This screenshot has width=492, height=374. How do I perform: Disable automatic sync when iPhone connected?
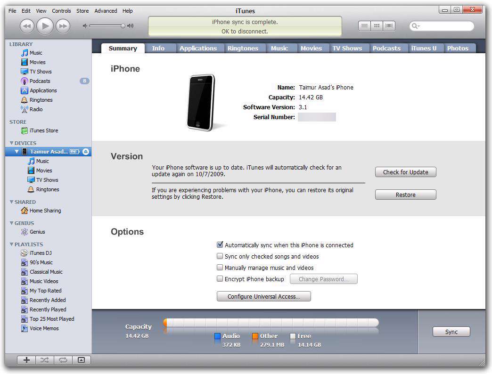click(220, 245)
